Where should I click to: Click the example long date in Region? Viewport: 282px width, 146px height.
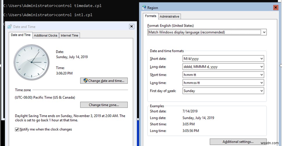[198, 118]
